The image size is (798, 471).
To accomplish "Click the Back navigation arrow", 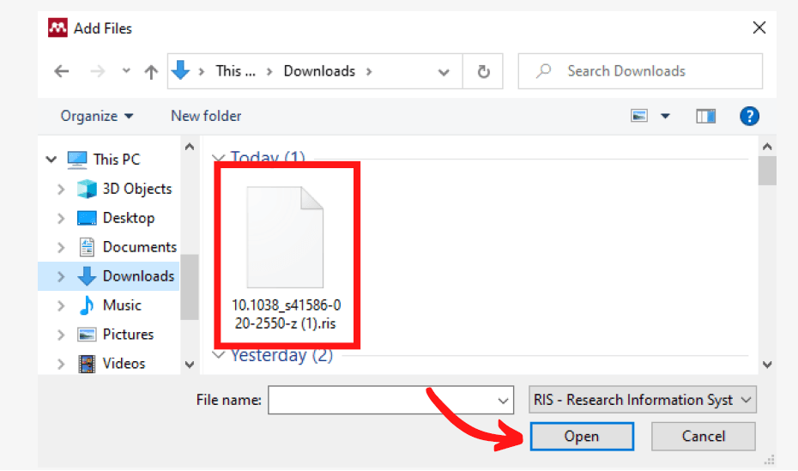I will pos(62,72).
